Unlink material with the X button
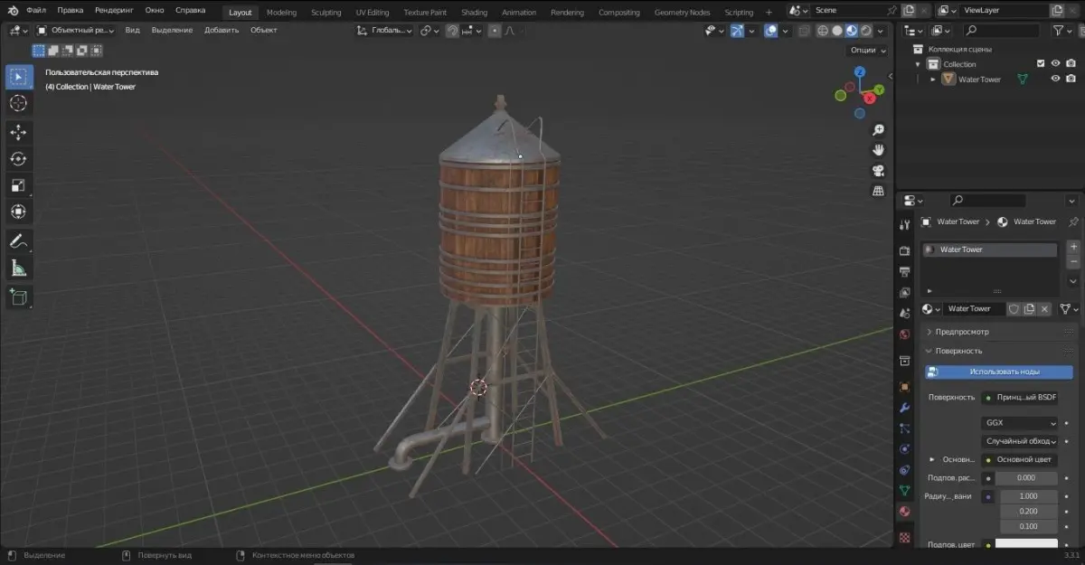The width and height of the screenshot is (1085, 565). click(x=1044, y=309)
